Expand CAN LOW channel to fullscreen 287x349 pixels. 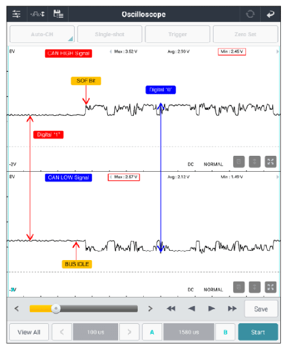pyautogui.click(x=270, y=287)
